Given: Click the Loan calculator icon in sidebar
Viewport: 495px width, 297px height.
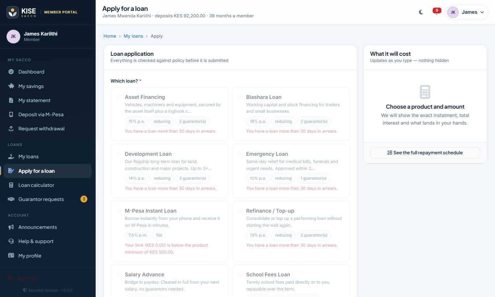Looking at the screenshot, I should click(x=11, y=185).
